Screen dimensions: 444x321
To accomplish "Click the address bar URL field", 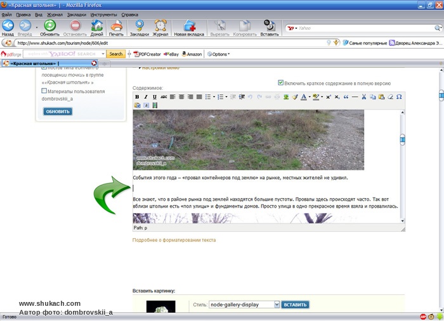I will pos(170,43).
